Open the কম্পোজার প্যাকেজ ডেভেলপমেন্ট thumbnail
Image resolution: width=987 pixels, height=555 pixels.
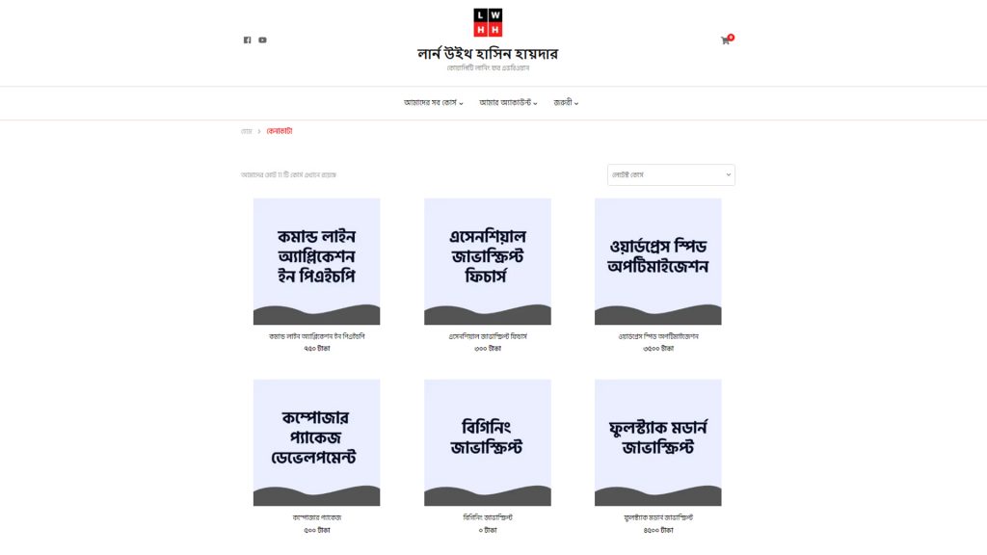[316, 442]
